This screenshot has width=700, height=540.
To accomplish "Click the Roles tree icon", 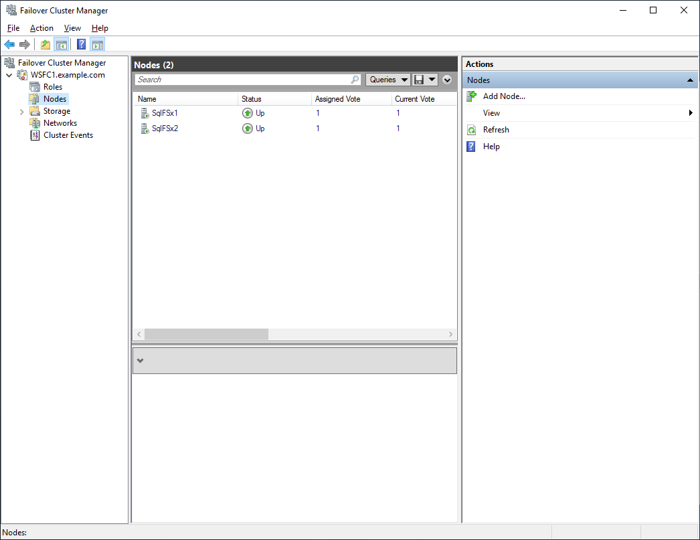I will tap(35, 87).
